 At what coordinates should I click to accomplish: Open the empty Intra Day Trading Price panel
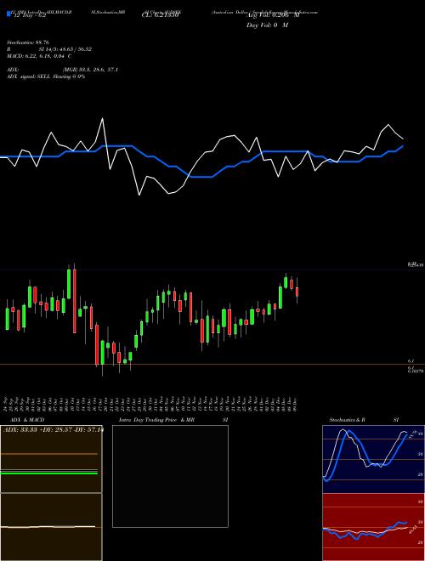click(x=170, y=476)
